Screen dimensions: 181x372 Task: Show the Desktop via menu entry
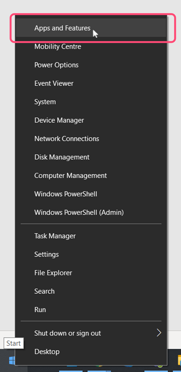tap(47, 352)
